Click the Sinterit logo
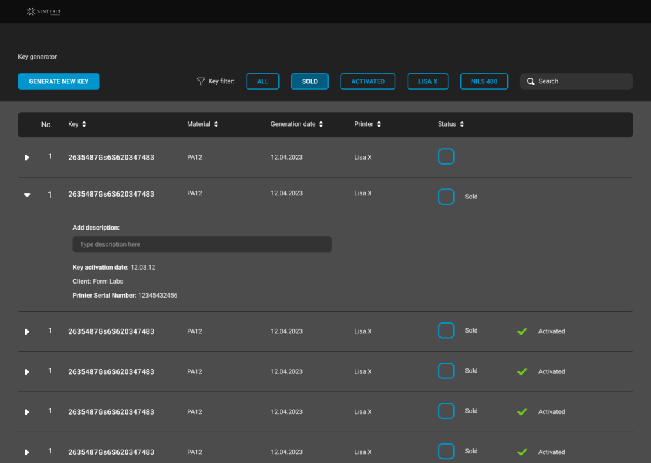651x463 pixels. tap(44, 11)
